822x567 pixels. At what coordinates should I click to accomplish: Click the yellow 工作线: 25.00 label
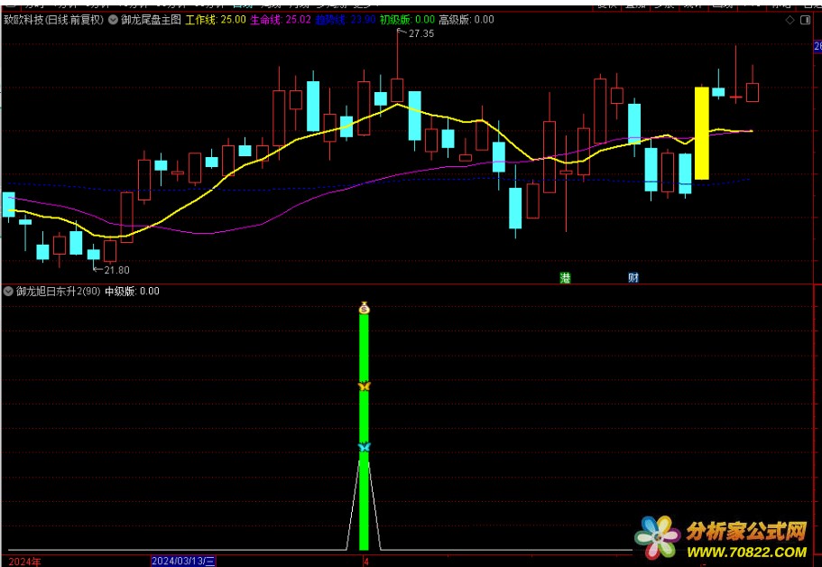216,20
